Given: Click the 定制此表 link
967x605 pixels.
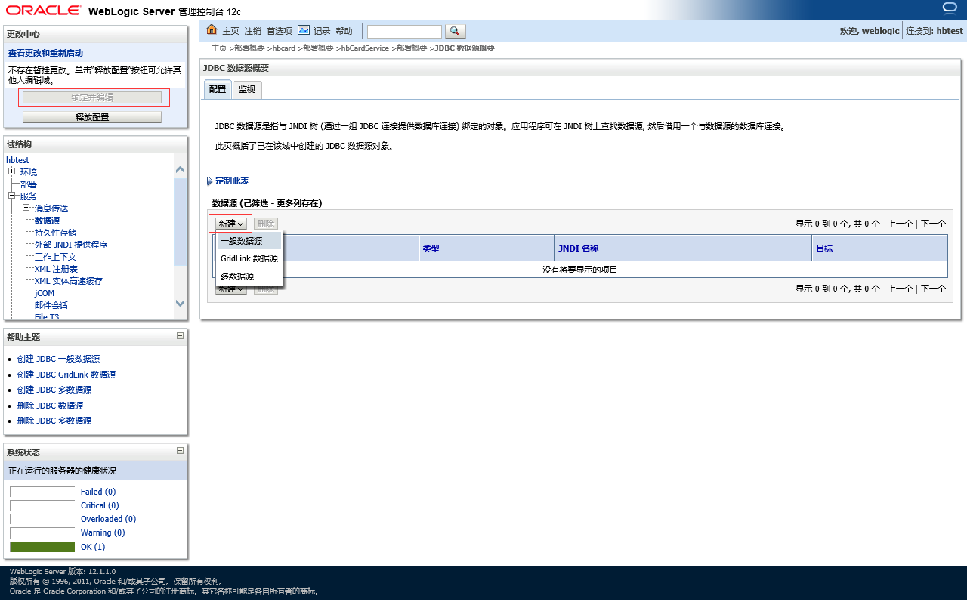Looking at the screenshot, I should [232, 181].
